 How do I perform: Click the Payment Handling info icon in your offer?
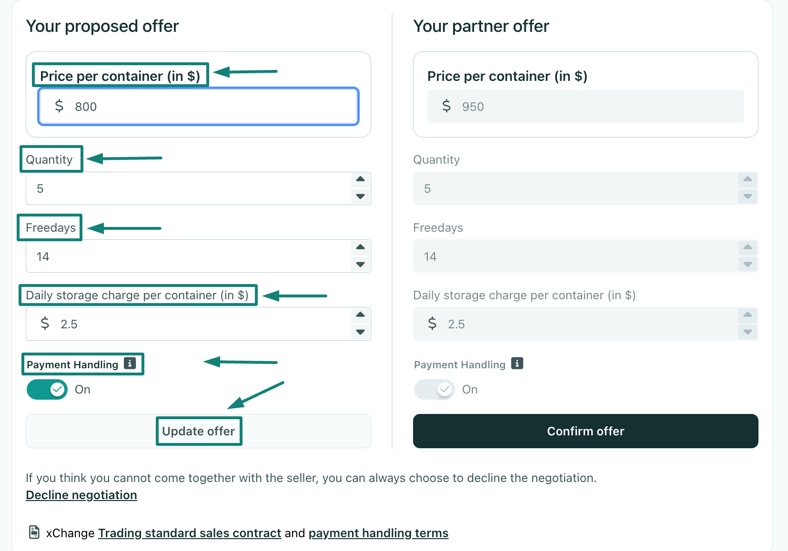click(x=130, y=363)
